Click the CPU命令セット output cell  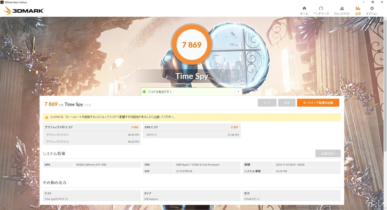coord(292,199)
